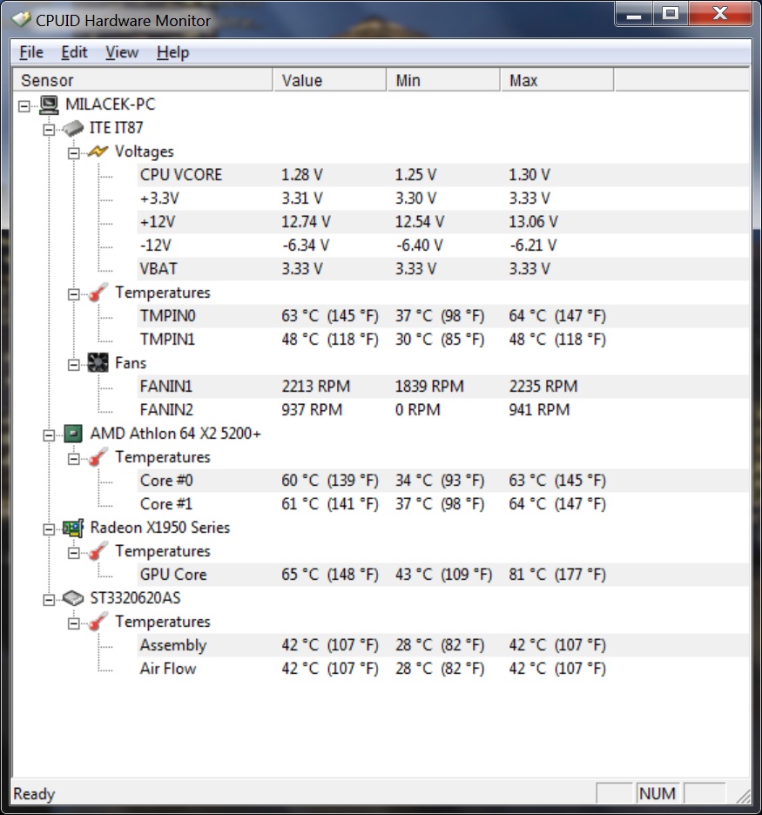
Task: Click the CPUID Hardware Monitor title icon
Action: 21,20
